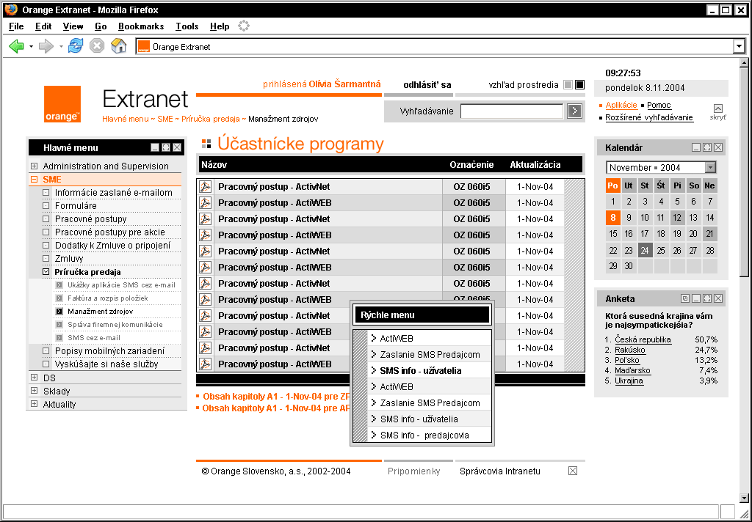Open the File menu
The height and width of the screenshot is (522, 752).
pyautogui.click(x=16, y=26)
